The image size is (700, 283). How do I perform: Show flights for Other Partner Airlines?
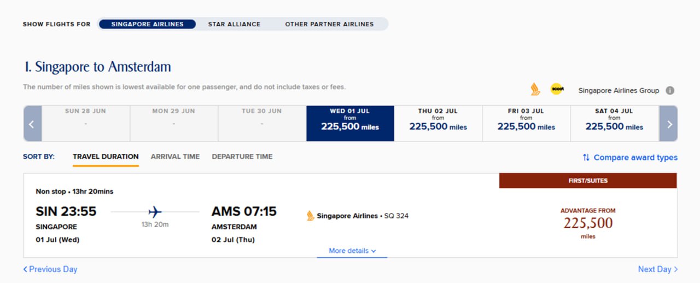pyautogui.click(x=329, y=24)
